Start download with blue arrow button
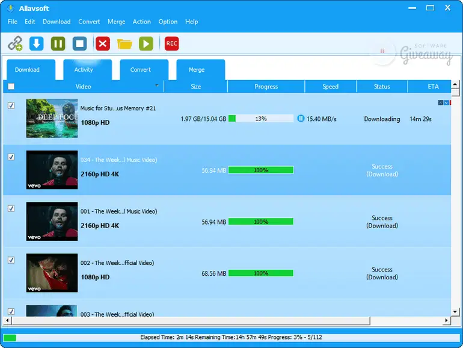The height and width of the screenshot is (348, 463). pyautogui.click(x=36, y=44)
